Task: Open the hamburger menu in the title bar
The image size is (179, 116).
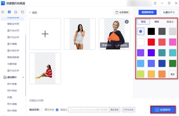Action: [x=155, y=3]
